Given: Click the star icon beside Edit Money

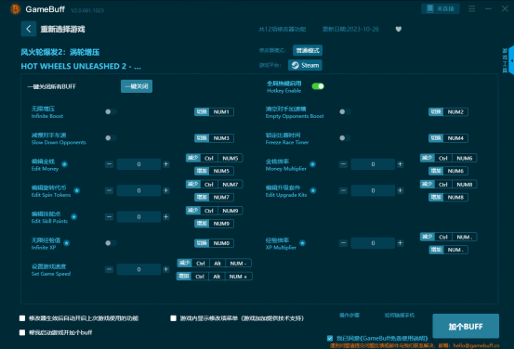Looking at the screenshot, I should click(64, 164).
